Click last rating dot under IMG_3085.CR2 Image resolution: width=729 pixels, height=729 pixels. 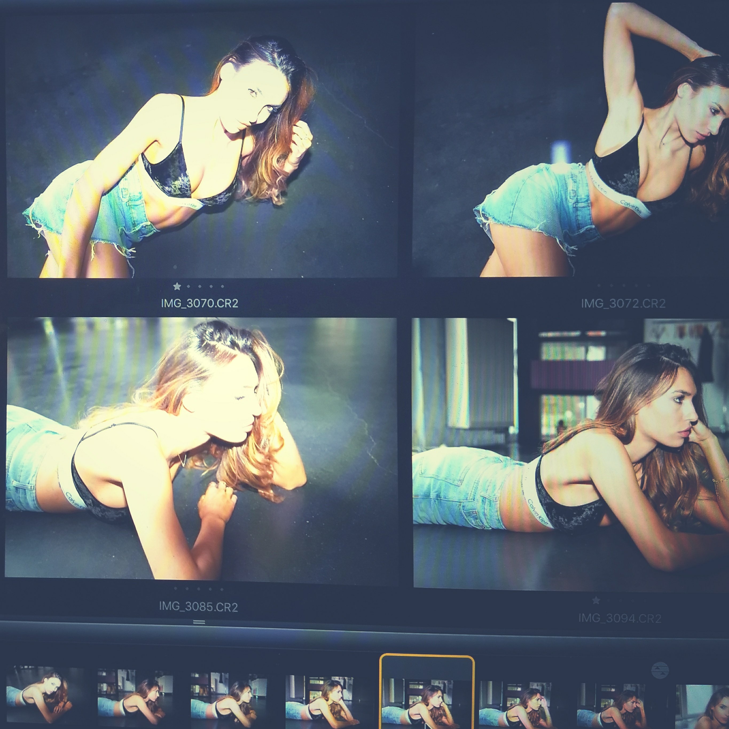(x=222, y=589)
